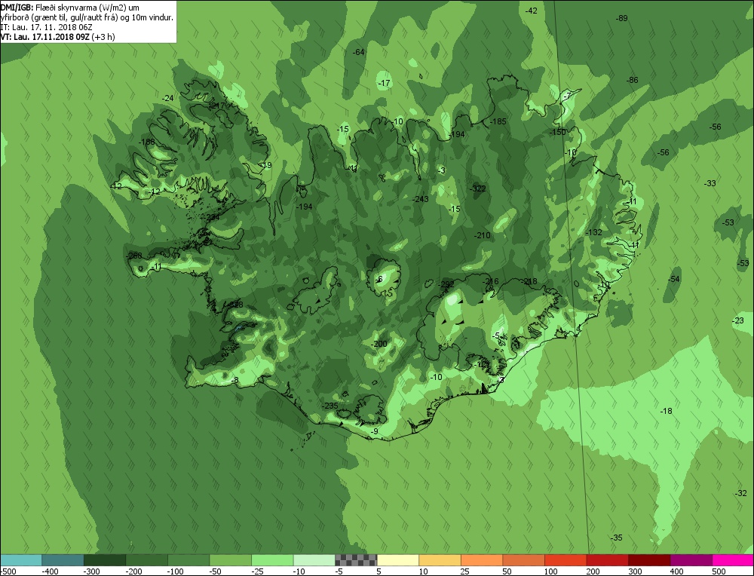
Task: Click the flux value -89 in the northeast sea
Action: pyautogui.click(x=622, y=18)
